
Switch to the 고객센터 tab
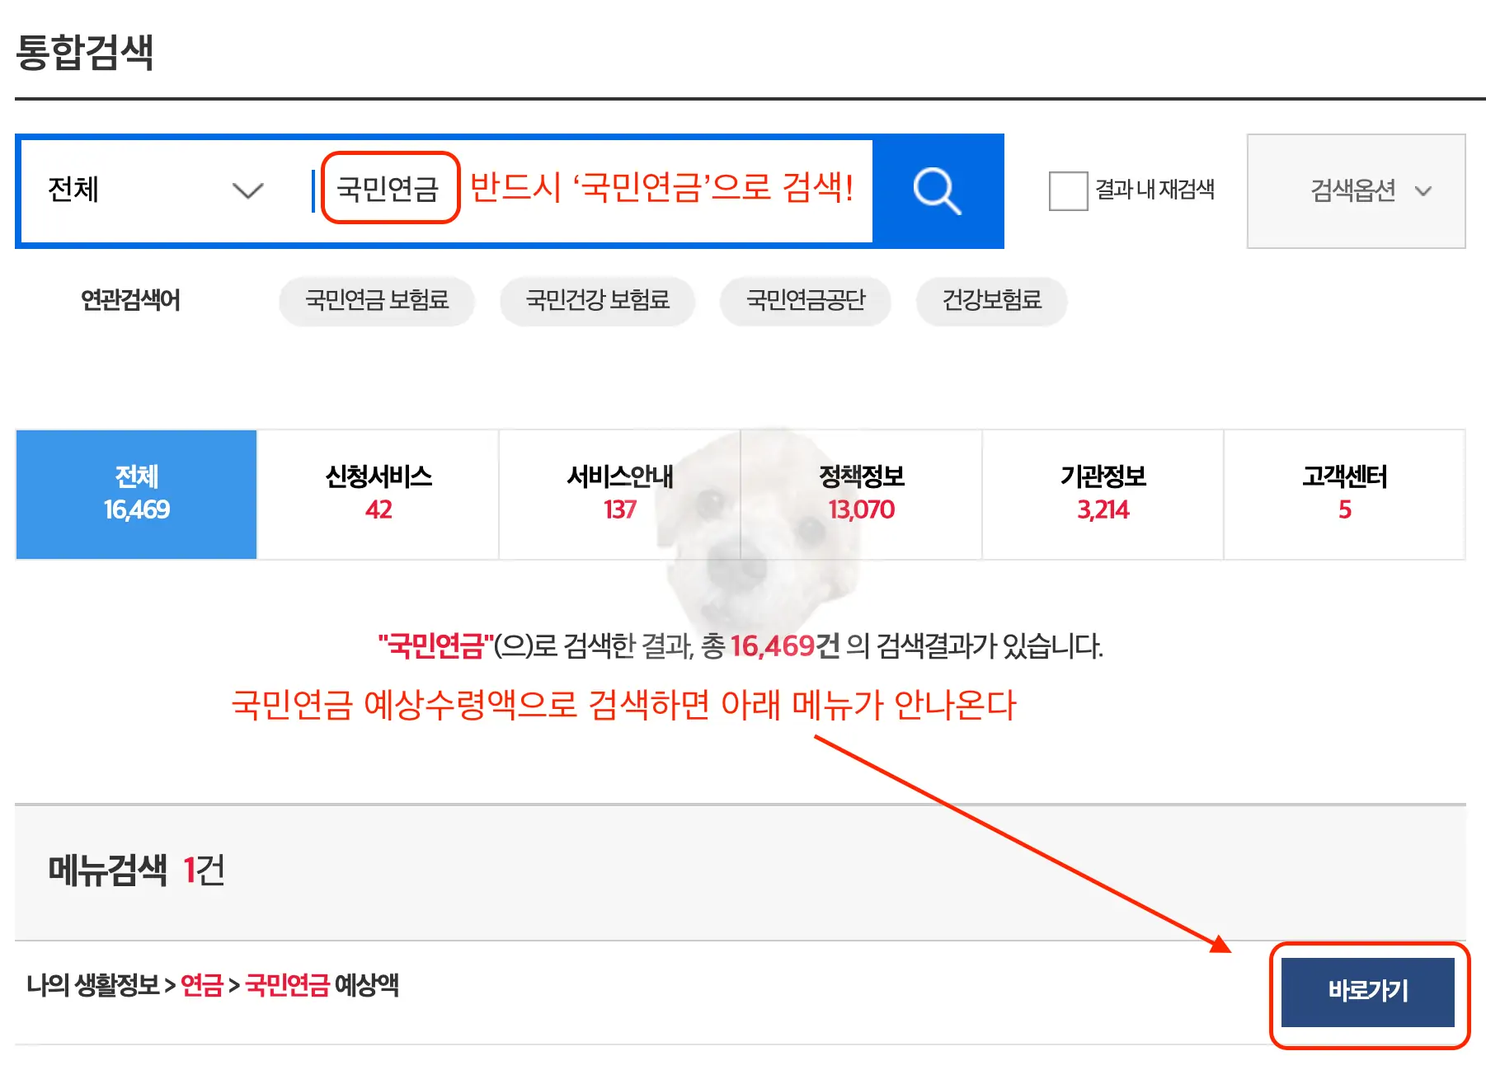click(x=1343, y=492)
